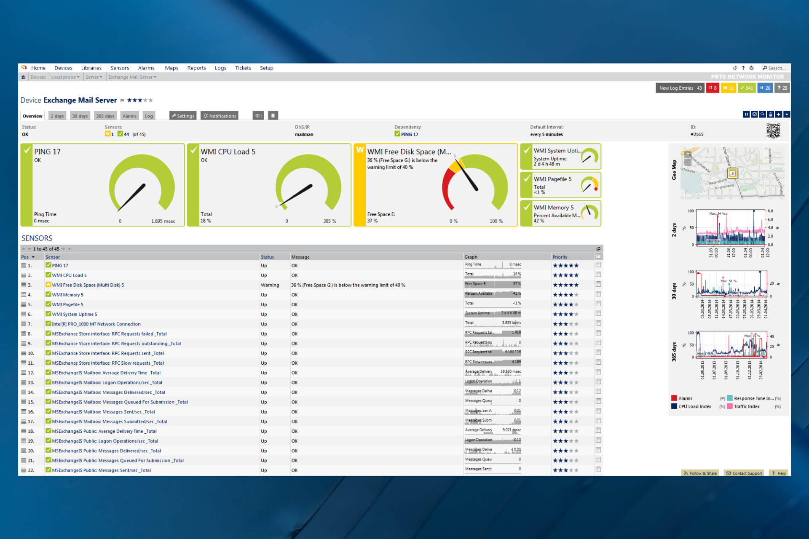Click the blue paused sensors badge 26
This screenshot has height=539, width=809.
coord(765,88)
